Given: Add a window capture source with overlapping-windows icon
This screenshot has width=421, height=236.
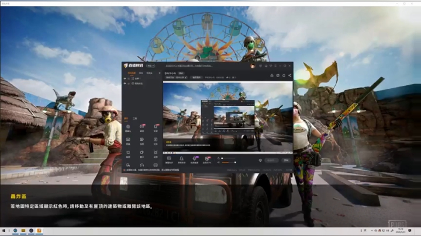Looking at the screenshot, I should click(142, 154).
